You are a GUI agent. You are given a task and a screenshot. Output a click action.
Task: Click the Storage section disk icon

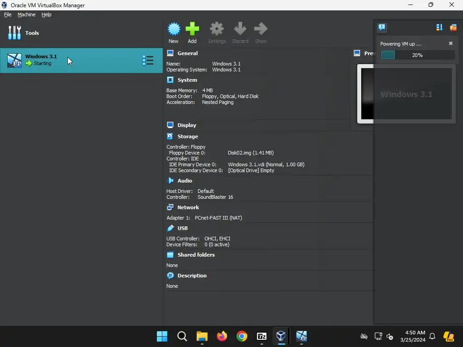click(x=170, y=136)
